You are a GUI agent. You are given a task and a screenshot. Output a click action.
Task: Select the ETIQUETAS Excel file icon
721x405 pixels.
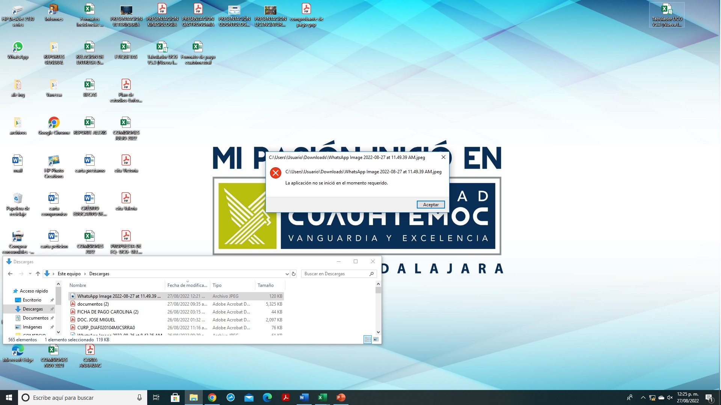tap(126, 51)
